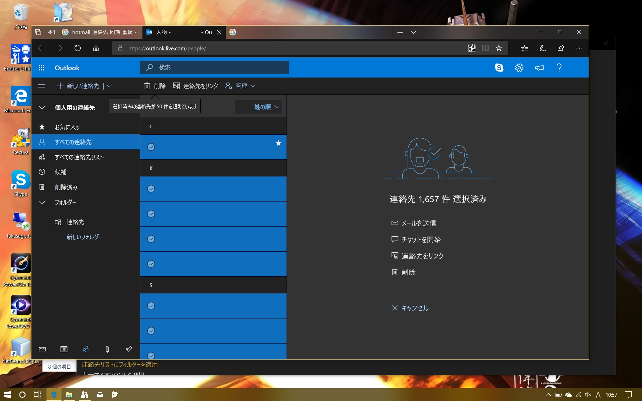Click the trash delete toolbar button
Screen dimensions: 642x401
tap(155, 86)
